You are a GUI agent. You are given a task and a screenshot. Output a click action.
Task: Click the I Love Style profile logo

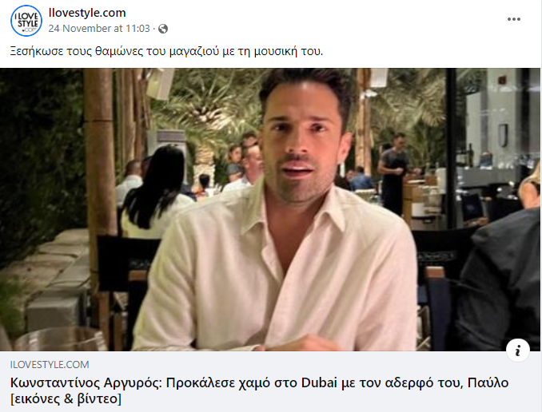click(x=26, y=21)
